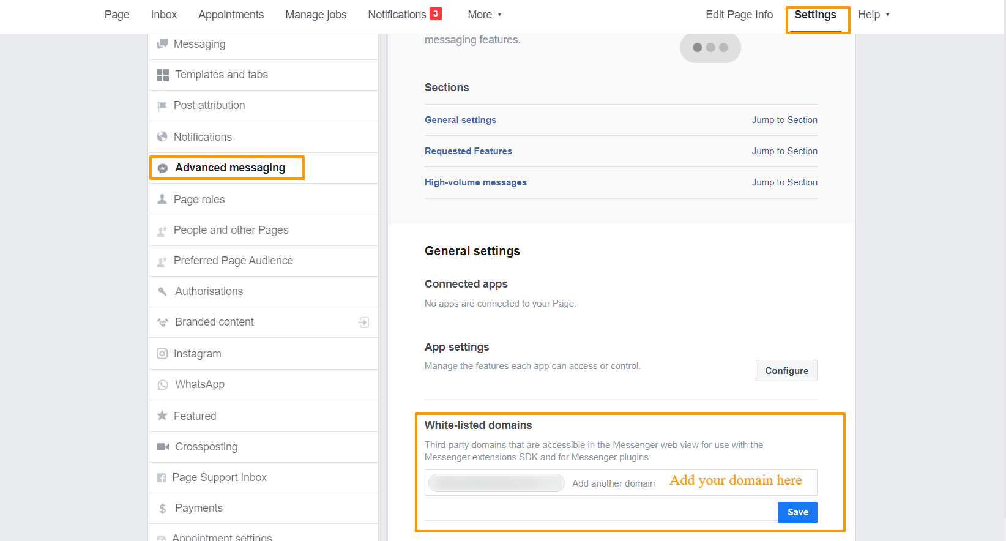Select People and other Pages in sidebar

pyautogui.click(x=263, y=230)
